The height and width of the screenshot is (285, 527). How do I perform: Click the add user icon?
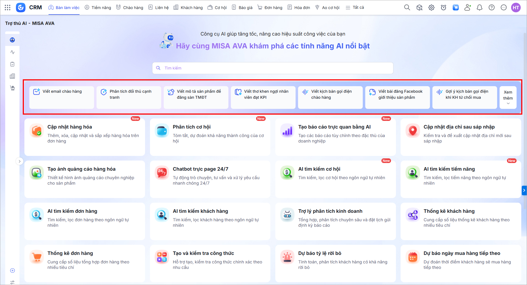click(x=467, y=8)
